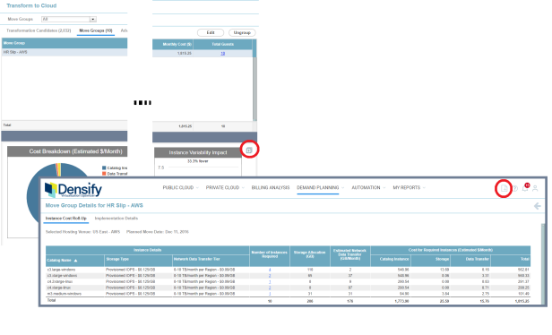Click the back arrow in Move Group Details
This screenshot has width=552, height=335.
tap(538, 206)
